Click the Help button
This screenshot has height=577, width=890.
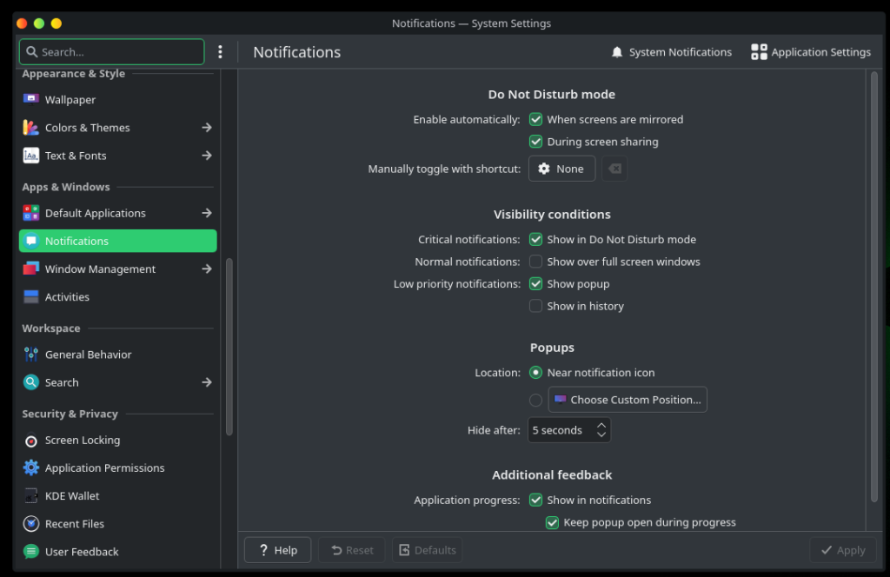[x=277, y=550]
